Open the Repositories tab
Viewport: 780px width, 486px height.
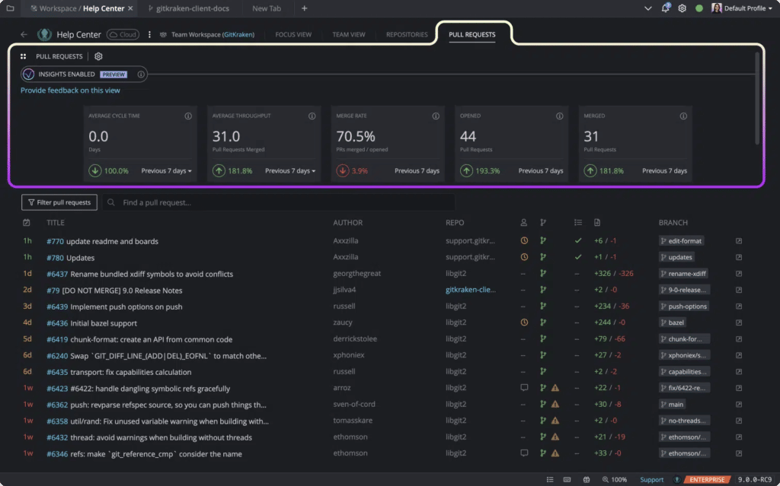click(x=407, y=35)
